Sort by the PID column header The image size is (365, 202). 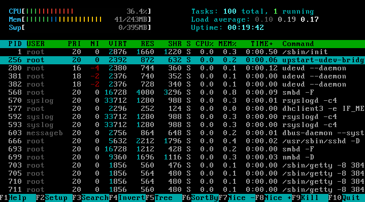point(15,44)
